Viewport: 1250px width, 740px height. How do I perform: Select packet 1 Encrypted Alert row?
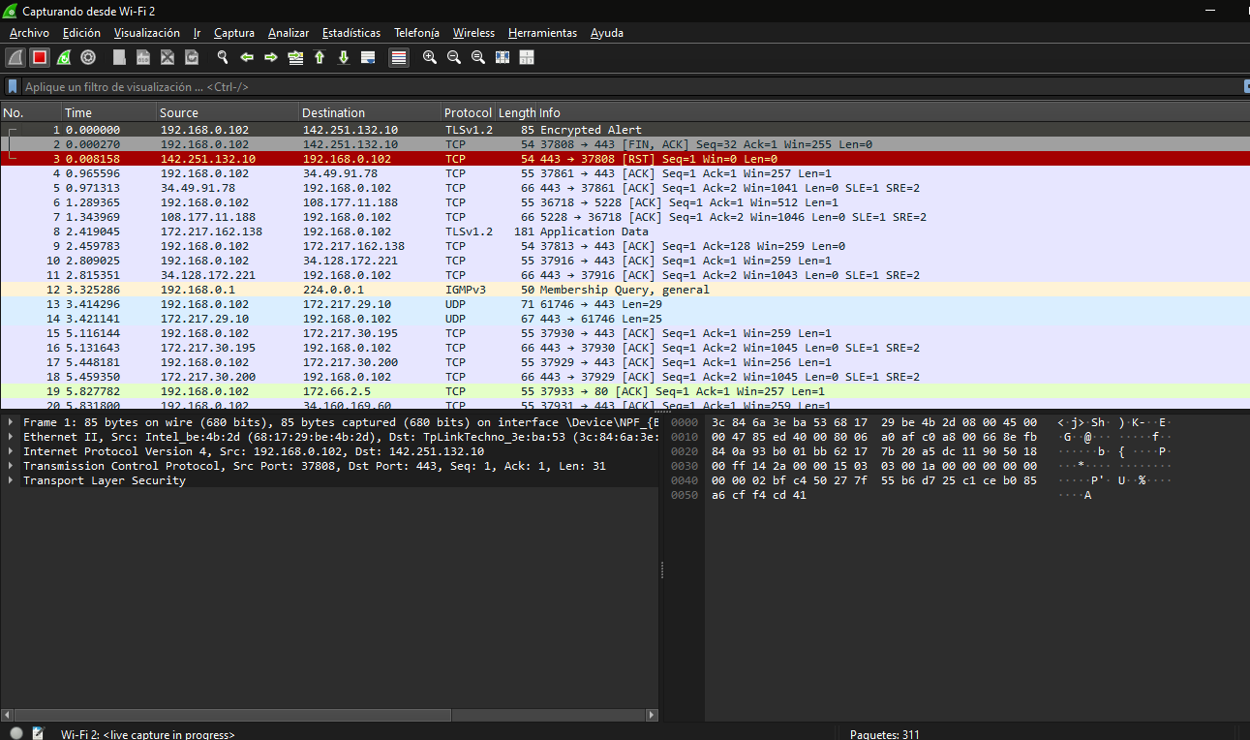tap(625, 129)
